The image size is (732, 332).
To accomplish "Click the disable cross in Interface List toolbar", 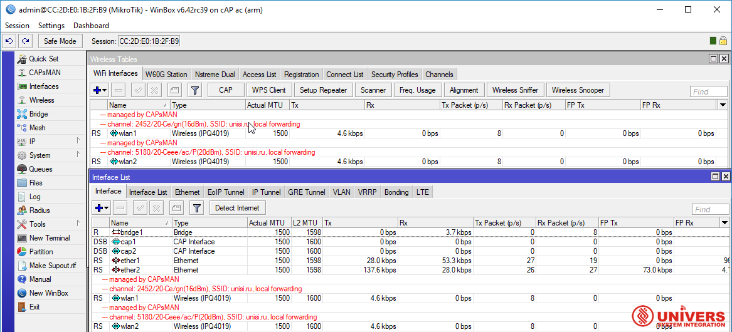I will click(x=157, y=208).
